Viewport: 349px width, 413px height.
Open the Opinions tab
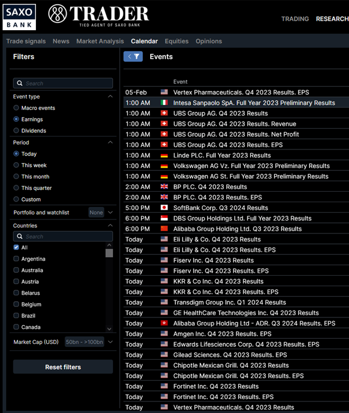(x=209, y=41)
